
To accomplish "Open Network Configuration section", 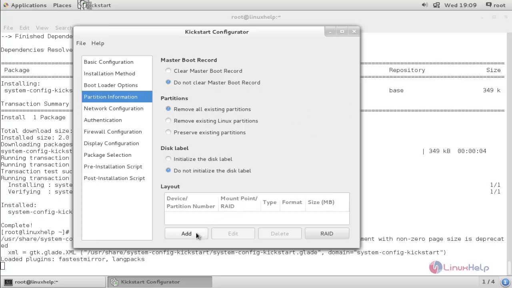I will (x=117, y=108).
